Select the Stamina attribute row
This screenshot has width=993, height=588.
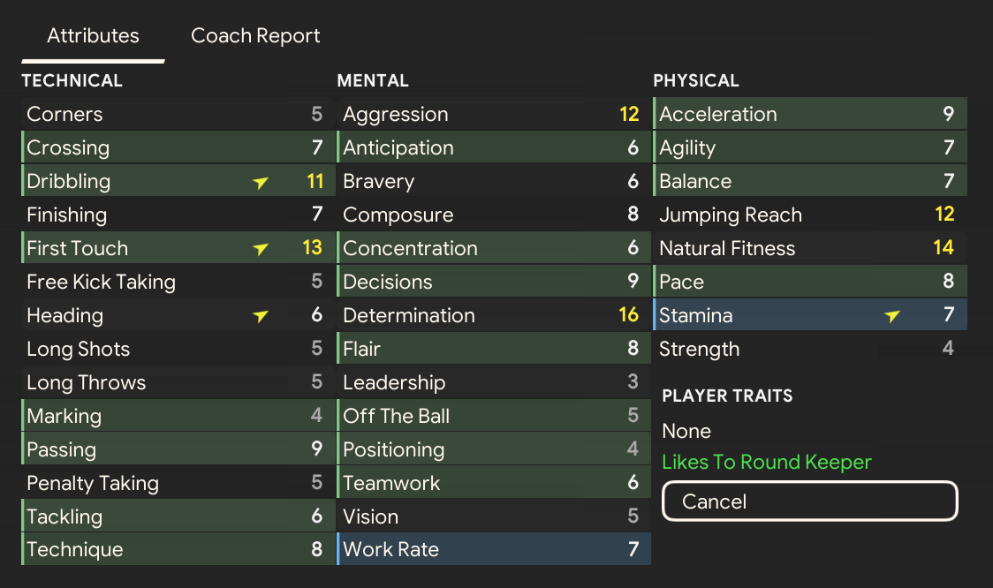click(x=809, y=316)
